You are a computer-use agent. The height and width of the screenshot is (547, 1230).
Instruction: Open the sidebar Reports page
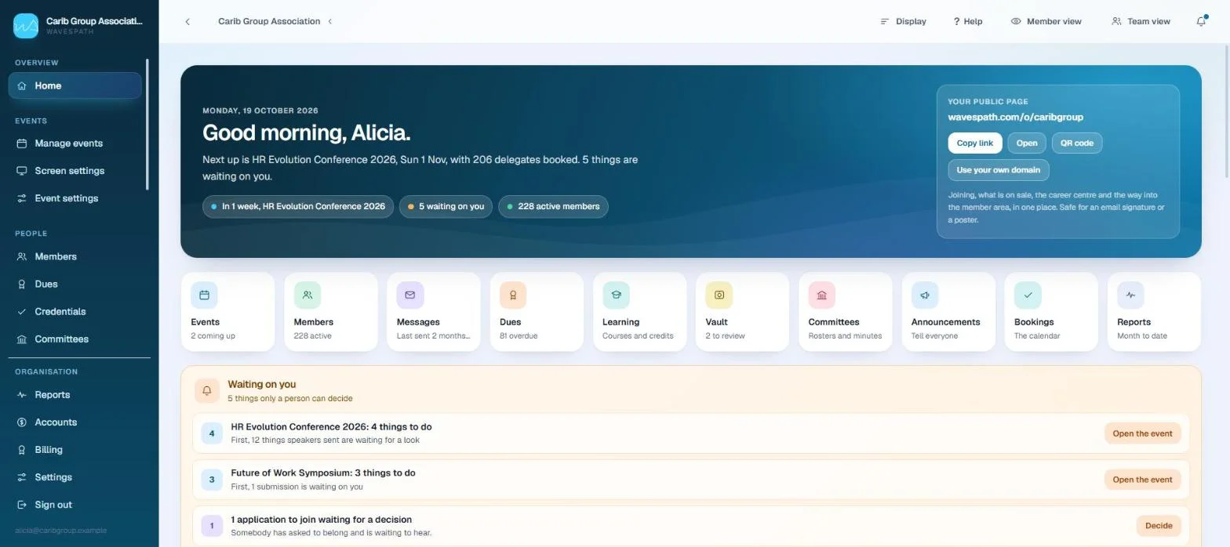tap(75, 395)
